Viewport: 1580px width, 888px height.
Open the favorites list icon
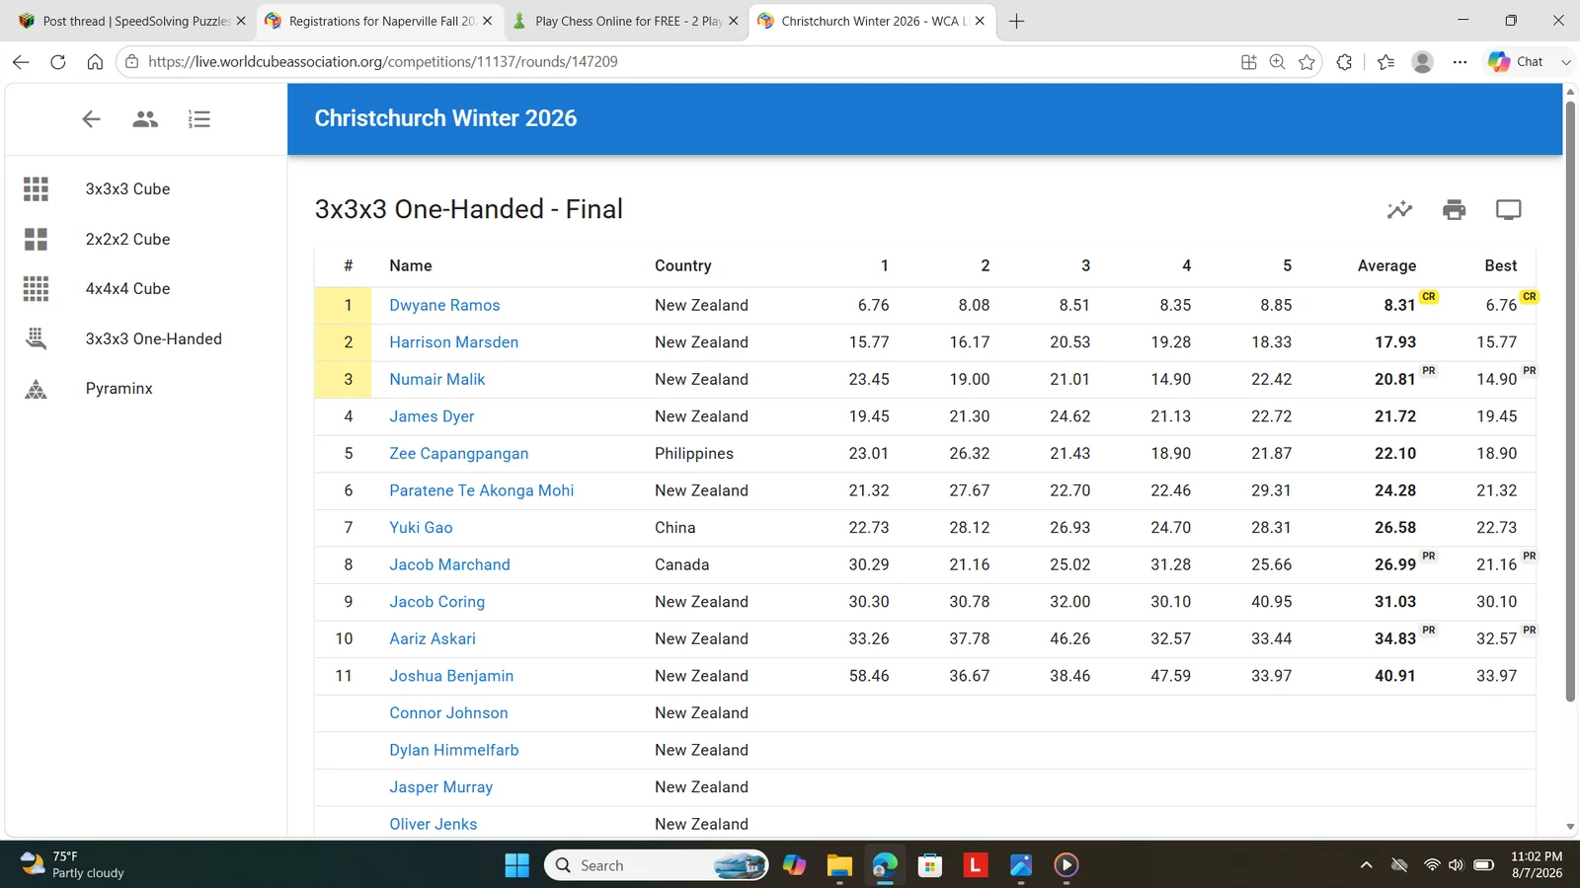click(1385, 62)
